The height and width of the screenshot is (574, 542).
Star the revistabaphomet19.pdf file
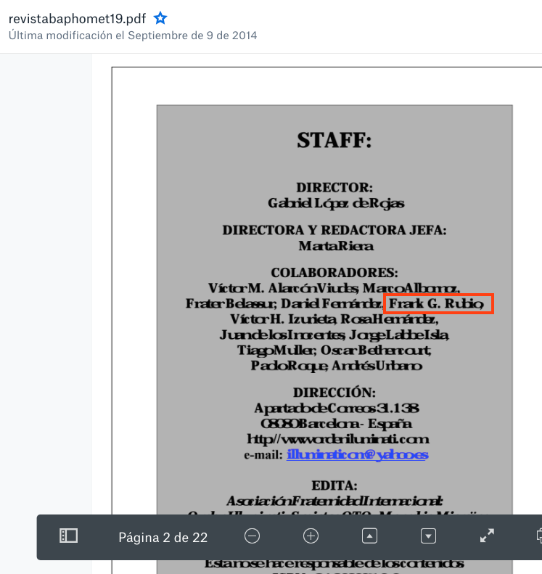pyautogui.click(x=161, y=18)
